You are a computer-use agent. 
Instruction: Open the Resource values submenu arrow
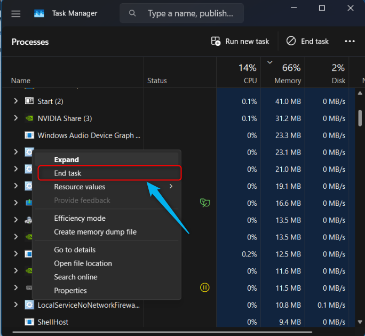(x=171, y=186)
